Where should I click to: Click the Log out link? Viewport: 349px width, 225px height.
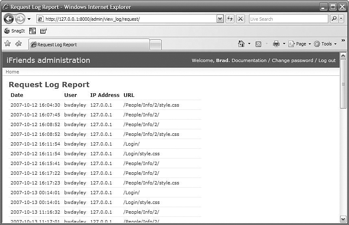pos(327,60)
